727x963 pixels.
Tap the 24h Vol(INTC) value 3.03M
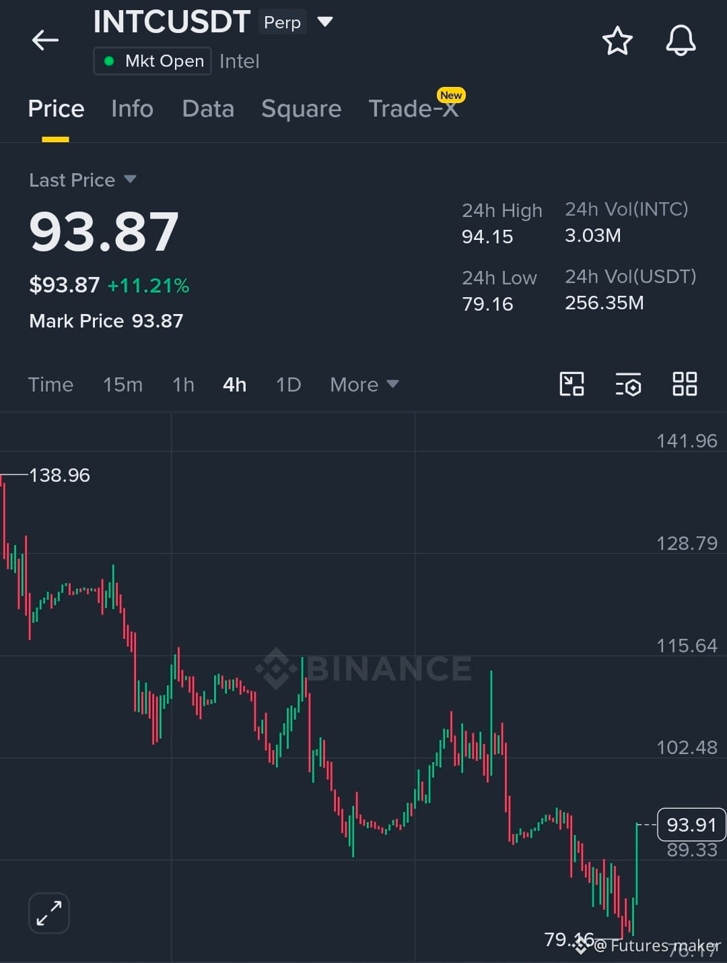click(x=592, y=235)
